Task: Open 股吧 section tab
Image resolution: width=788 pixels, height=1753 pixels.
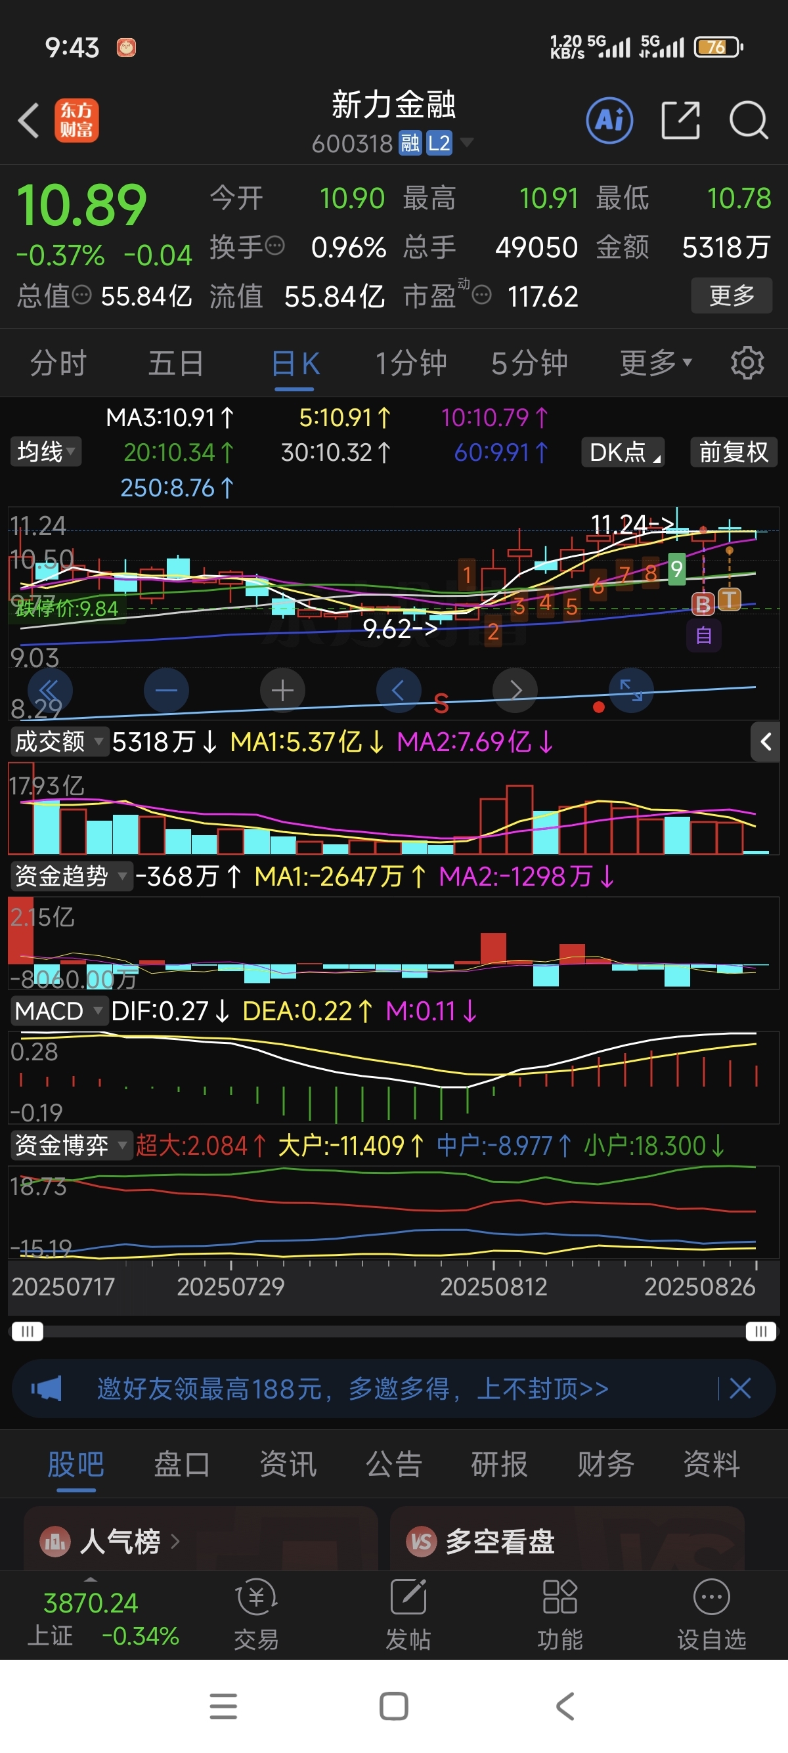Action: coord(76,1463)
